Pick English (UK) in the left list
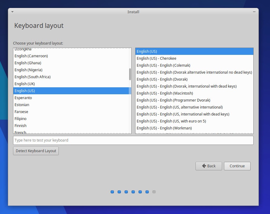The image size is (270, 214). (71, 84)
